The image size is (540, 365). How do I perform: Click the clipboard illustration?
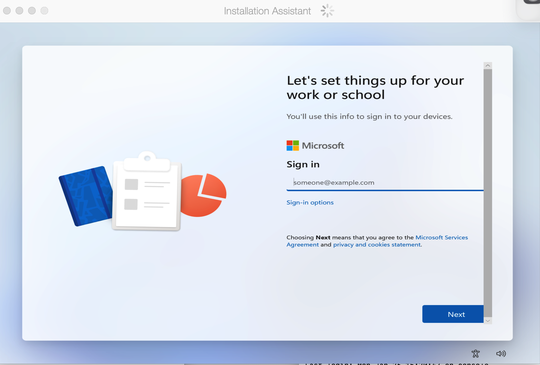click(x=147, y=191)
